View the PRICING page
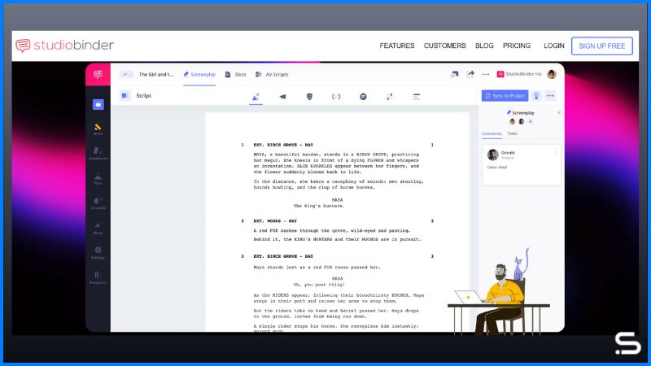 (517, 46)
